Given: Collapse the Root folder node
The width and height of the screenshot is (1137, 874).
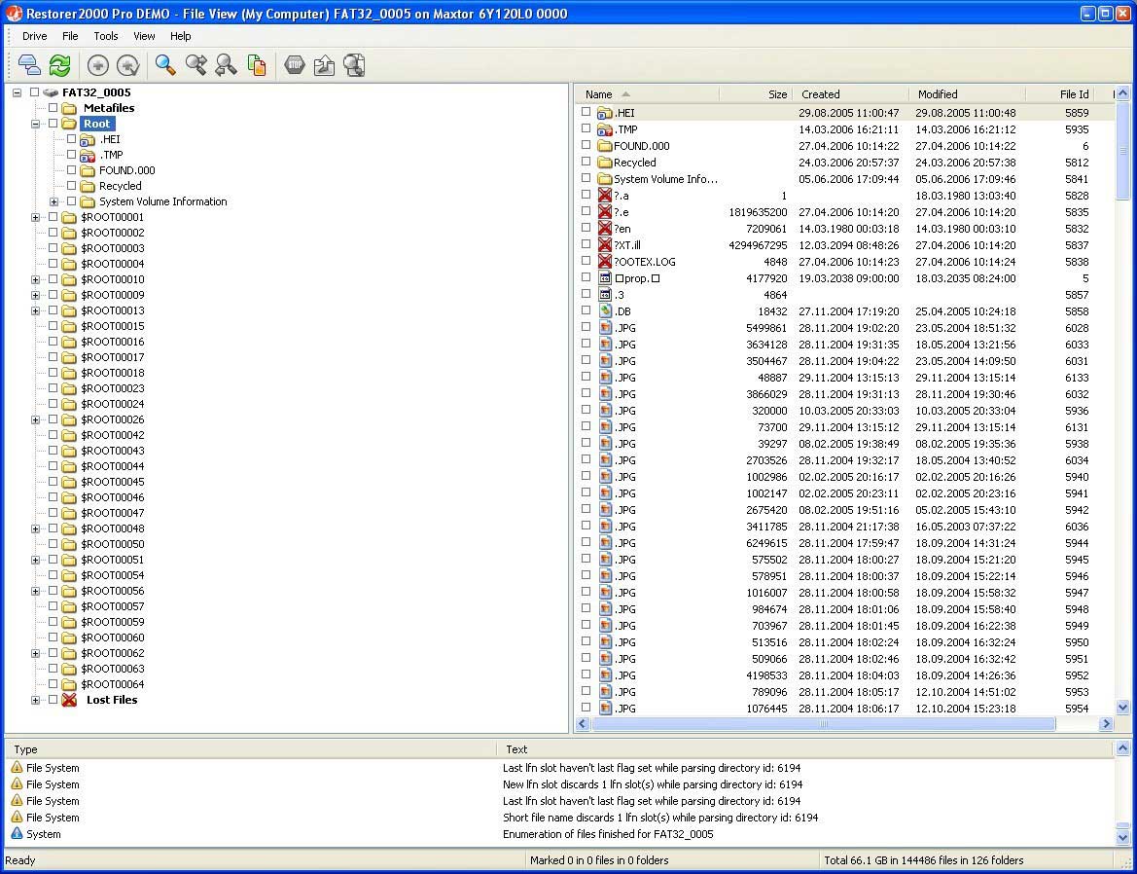Looking at the screenshot, I should click(35, 124).
